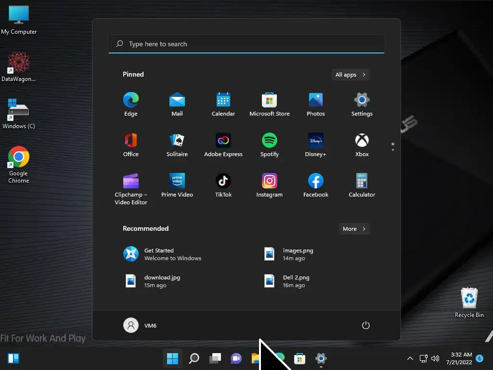Open the VM6 user account menu
493x370 pixels.
point(140,325)
